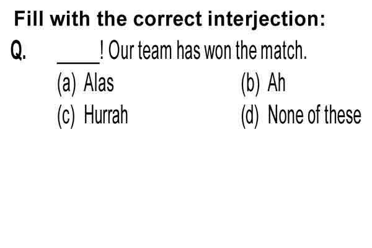
Task: Click the word 'Ah'
Action: pyautogui.click(x=277, y=82)
